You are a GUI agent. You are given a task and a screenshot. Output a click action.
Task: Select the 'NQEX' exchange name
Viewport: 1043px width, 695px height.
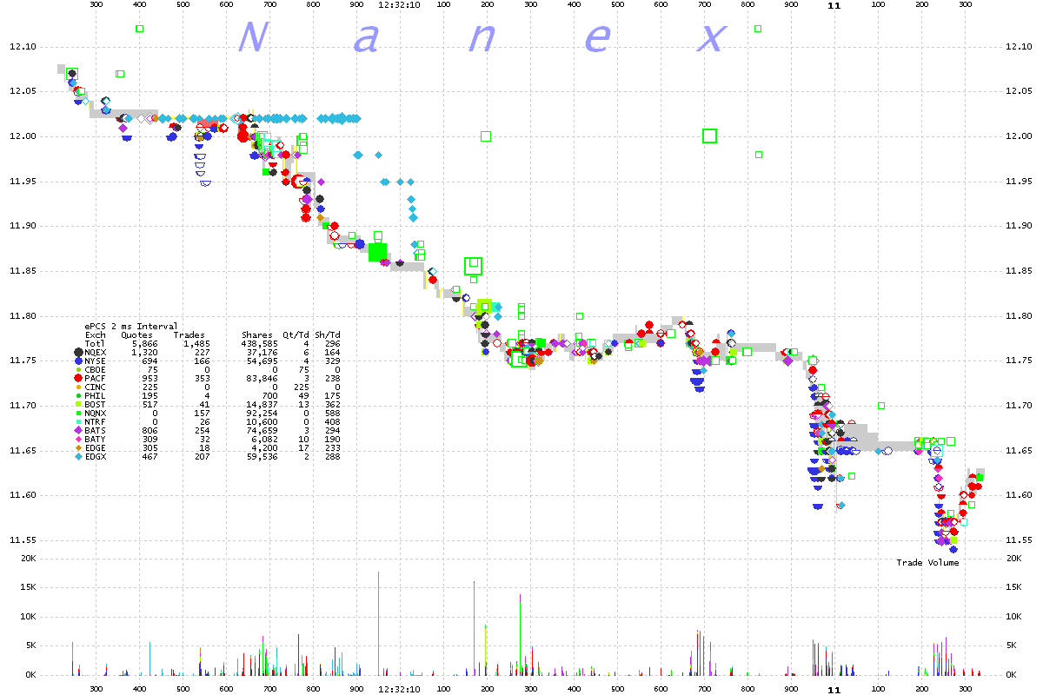coord(95,352)
